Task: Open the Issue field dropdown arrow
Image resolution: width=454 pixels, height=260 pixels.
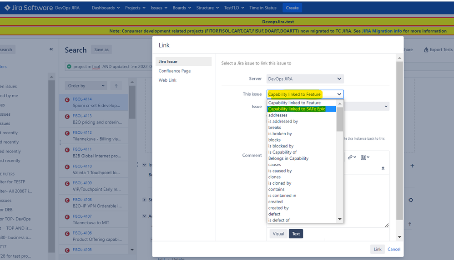Action: (386, 106)
